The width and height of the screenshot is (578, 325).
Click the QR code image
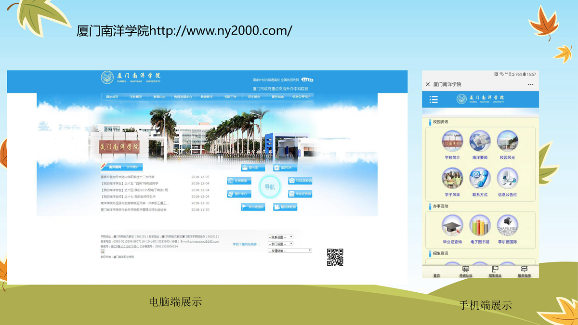tap(335, 257)
